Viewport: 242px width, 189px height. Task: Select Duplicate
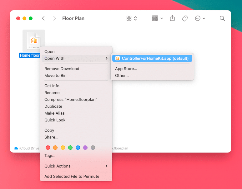pos(76,106)
